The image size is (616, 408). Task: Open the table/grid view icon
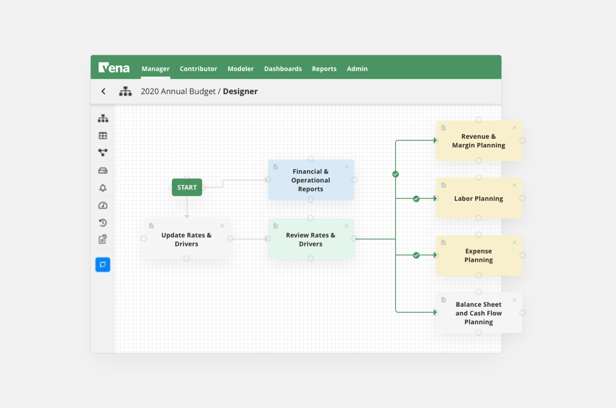point(103,135)
